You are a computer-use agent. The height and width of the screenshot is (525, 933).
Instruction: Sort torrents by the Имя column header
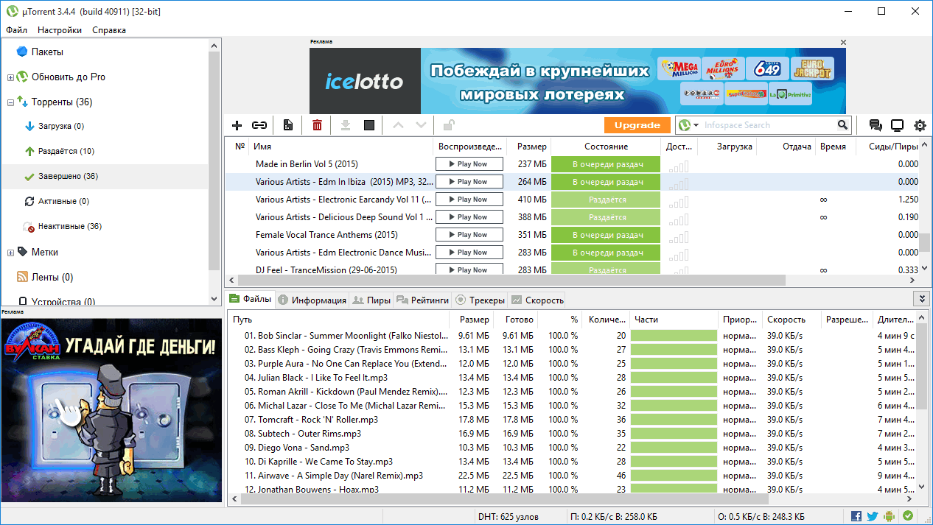pos(341,147)
